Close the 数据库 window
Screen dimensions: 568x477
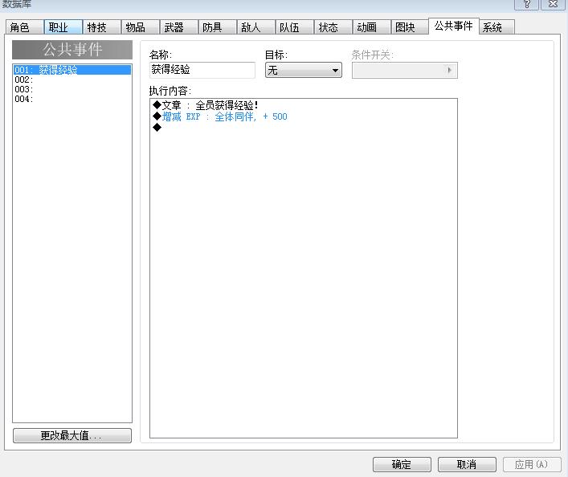coord(553,4)
